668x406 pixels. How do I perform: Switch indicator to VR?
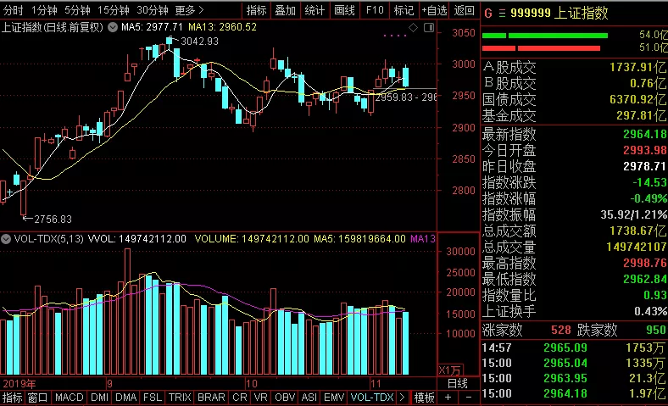point(260,398)
